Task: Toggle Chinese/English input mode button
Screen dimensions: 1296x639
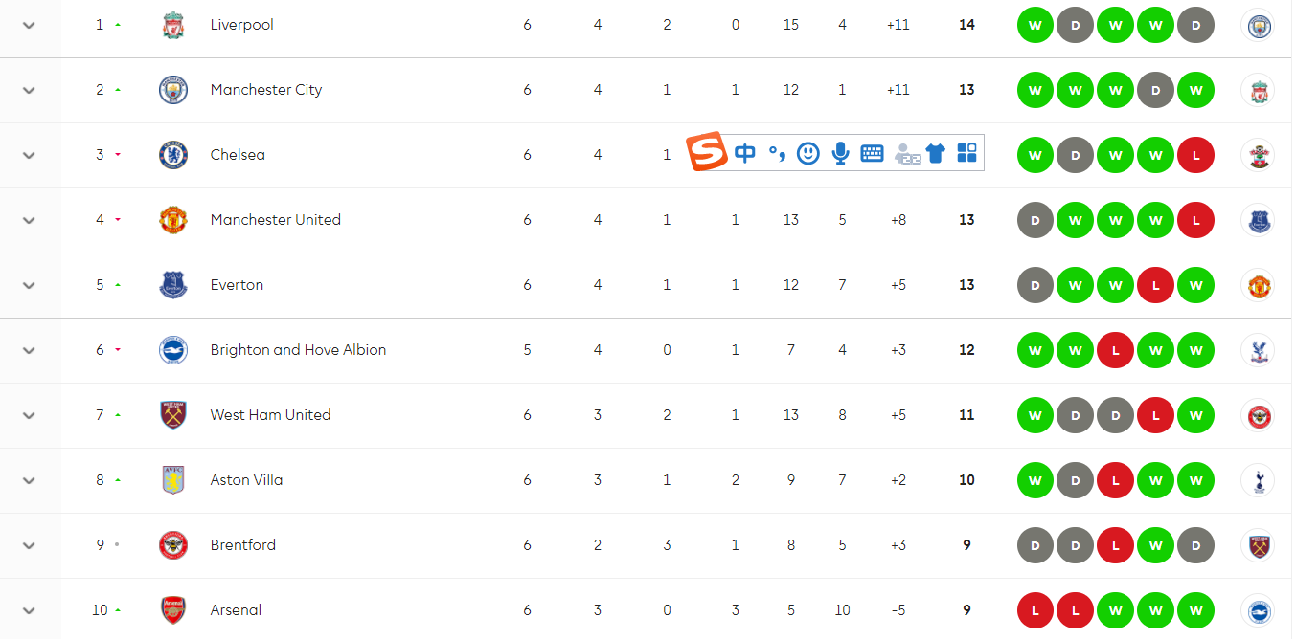Action: tap(744, 153)
